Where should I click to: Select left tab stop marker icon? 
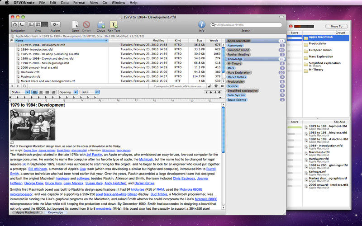click(206, 92)
